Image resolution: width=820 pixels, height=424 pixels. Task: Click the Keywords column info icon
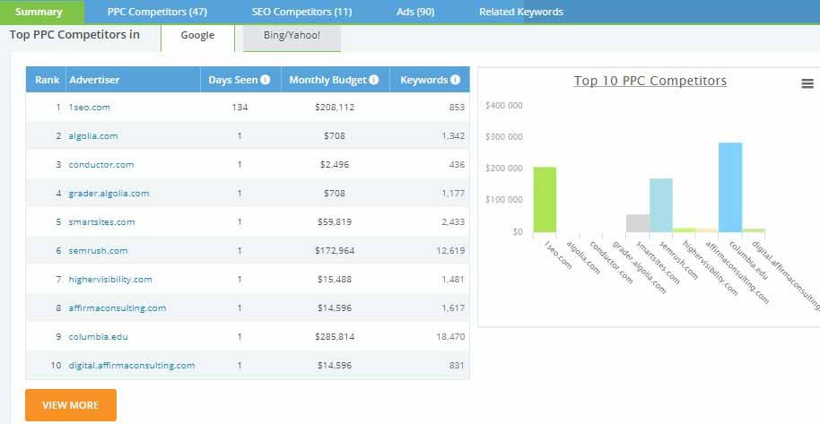(456, 80)
